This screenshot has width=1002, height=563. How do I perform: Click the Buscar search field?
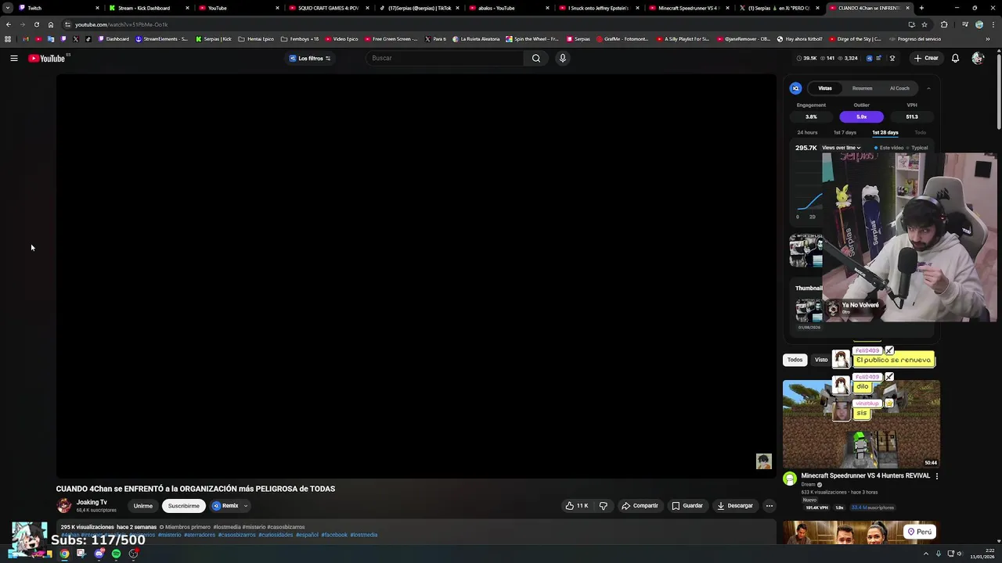tap(446, 58)
